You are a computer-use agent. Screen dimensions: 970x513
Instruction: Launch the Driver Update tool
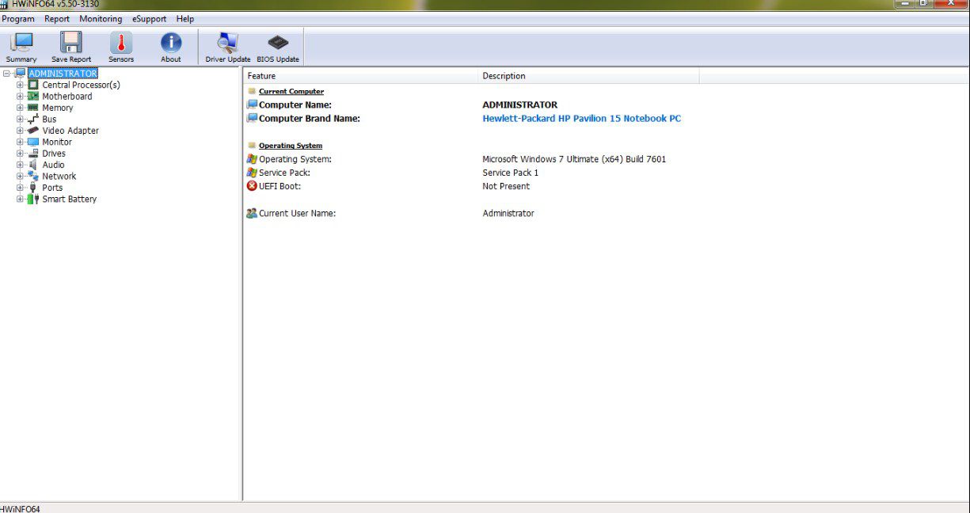[228, 47]
